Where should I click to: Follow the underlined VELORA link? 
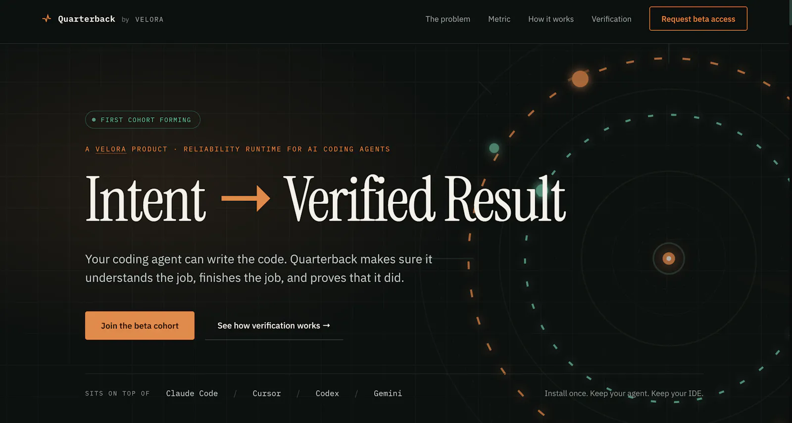point(111,149)
